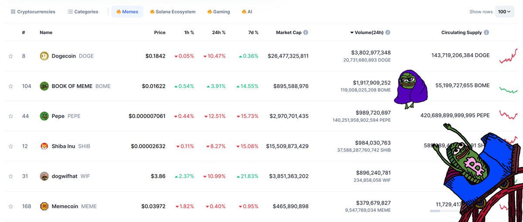The image size is (523, 222).
Task: Toggle the watchlist star for Shiba Inu
Action: [10, 146]
